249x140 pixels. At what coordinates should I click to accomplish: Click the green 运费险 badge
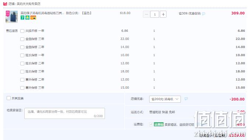(x=159, y=124)
